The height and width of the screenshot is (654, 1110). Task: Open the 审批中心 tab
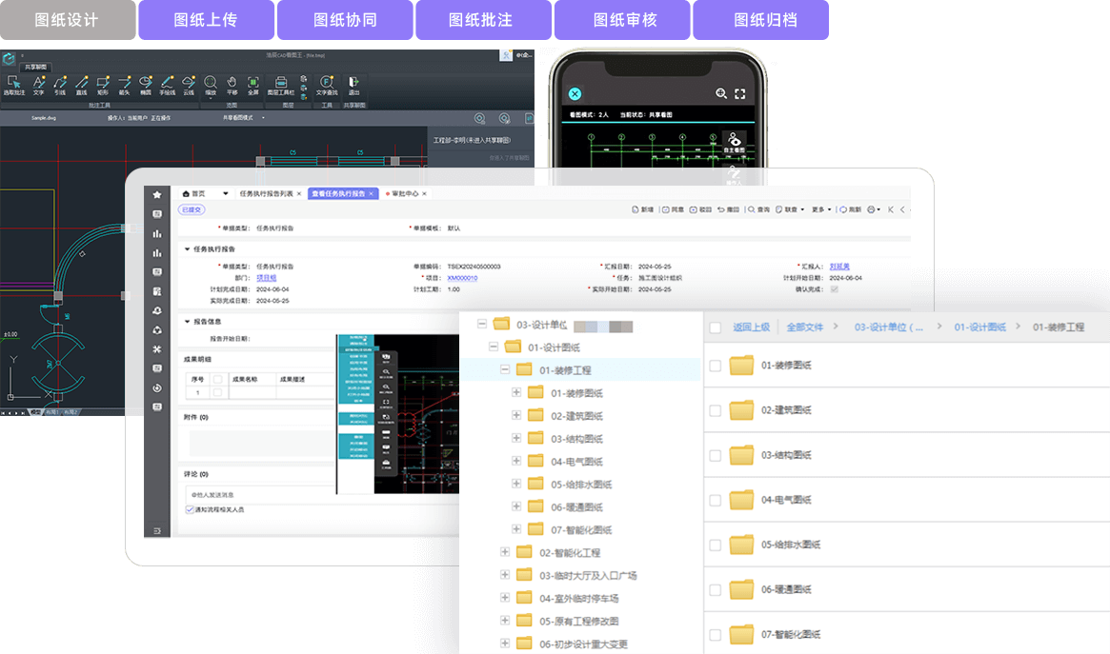pyautogui.click(x=404, y=193)
